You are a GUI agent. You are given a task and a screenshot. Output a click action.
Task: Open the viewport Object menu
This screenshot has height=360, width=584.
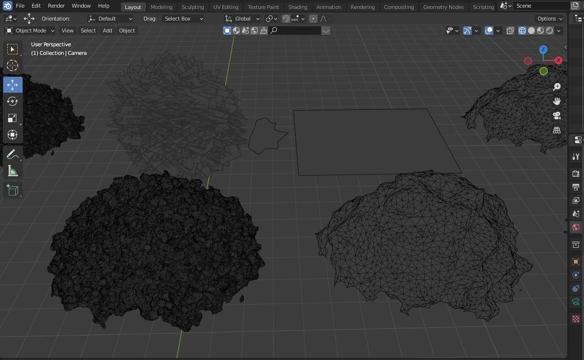point(127,31)
